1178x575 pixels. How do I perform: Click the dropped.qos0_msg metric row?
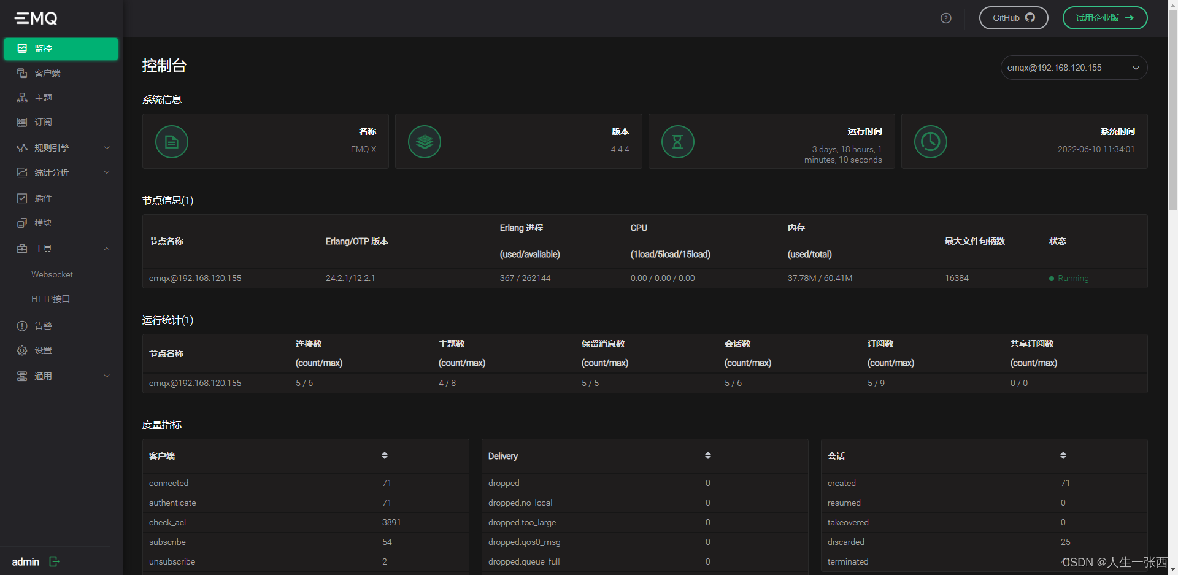pos(645,542)
